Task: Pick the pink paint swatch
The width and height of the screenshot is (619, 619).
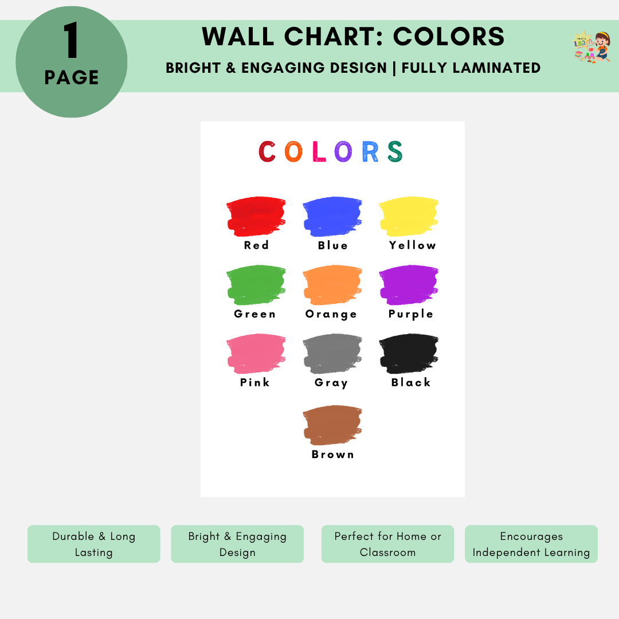Action: click(256, 353)
